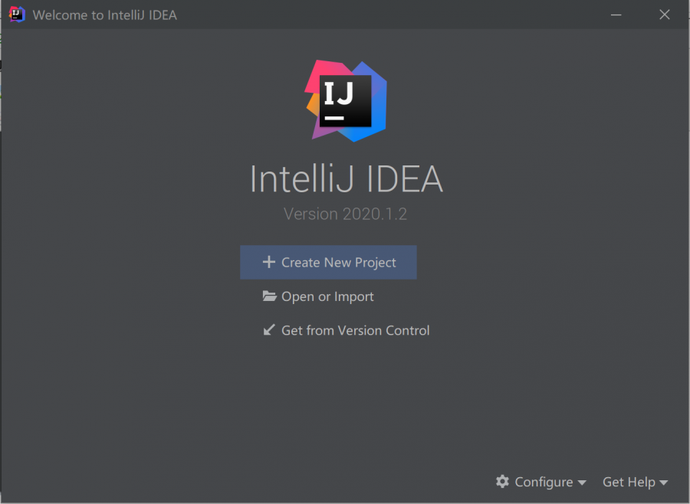Minimize the Welcome to IntelliJ IDEA window

point(617,15)
